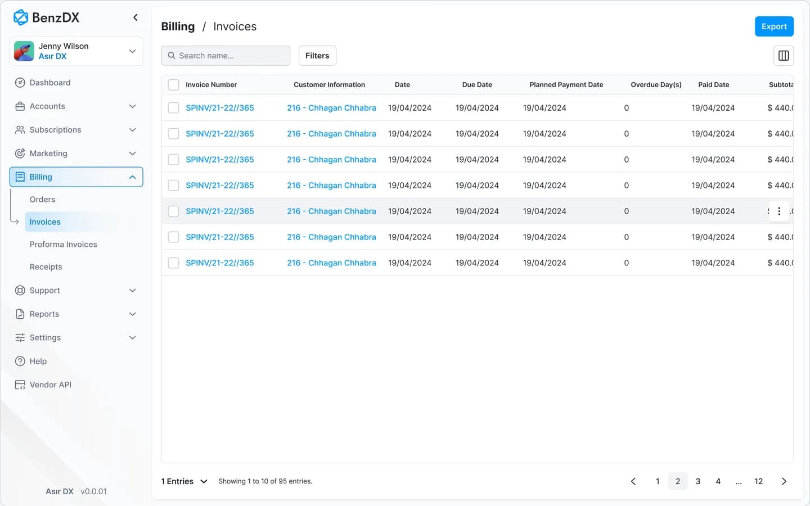Click the Accounts briefcase icon
Viewport: 810px width, 506px height.
pos(20,106)
